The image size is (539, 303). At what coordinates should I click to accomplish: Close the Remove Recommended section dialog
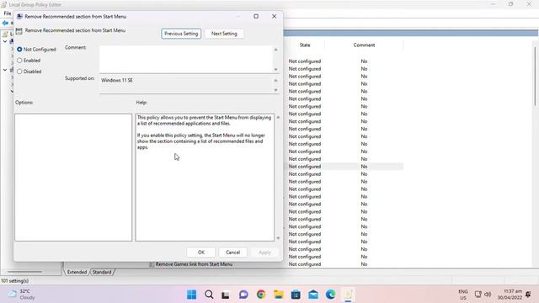(x=274, y=16)
